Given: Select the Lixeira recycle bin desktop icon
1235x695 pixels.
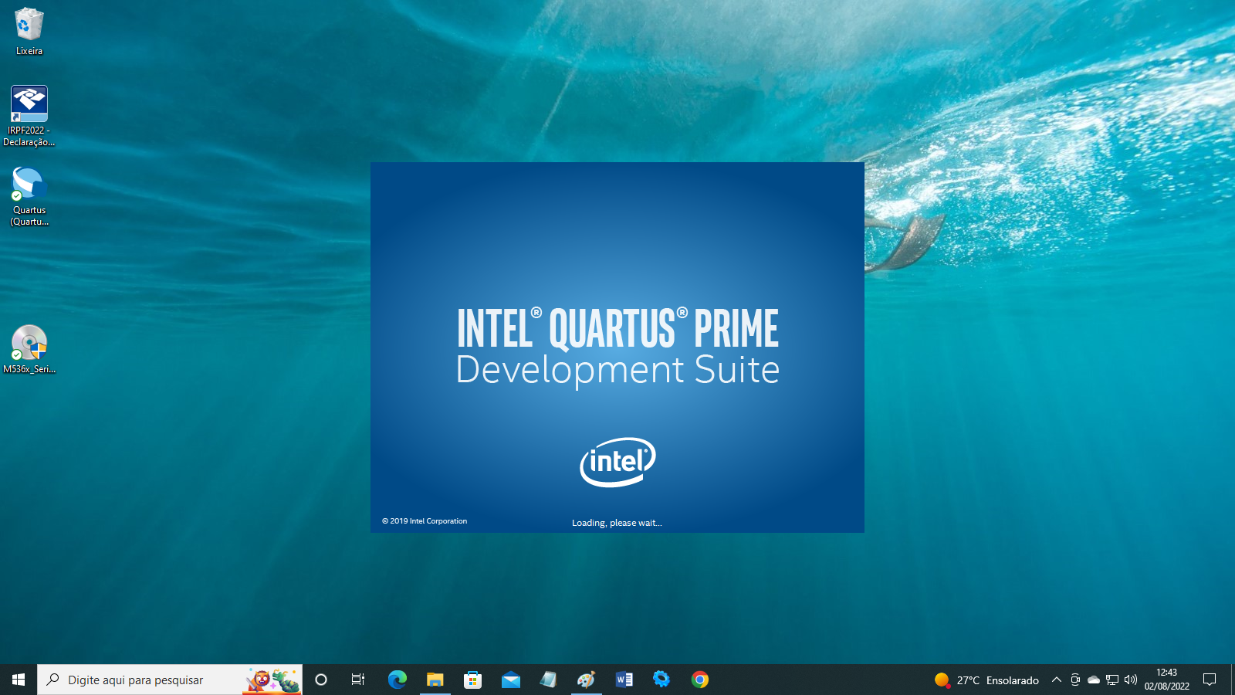Looking at the screenshot, I should (29, 31).
